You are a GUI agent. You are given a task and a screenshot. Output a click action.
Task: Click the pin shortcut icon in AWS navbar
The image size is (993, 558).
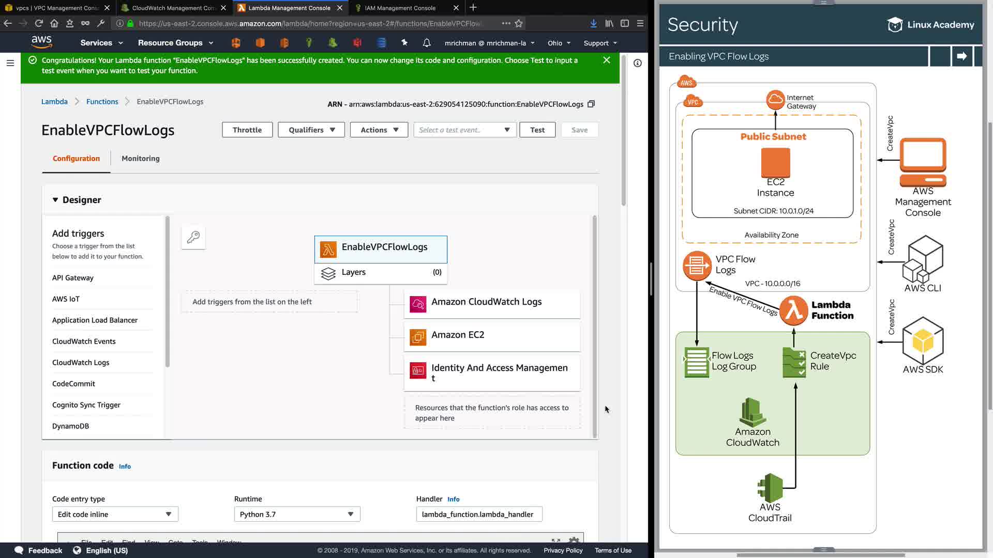pyautogui.click(x=404, y=43)
